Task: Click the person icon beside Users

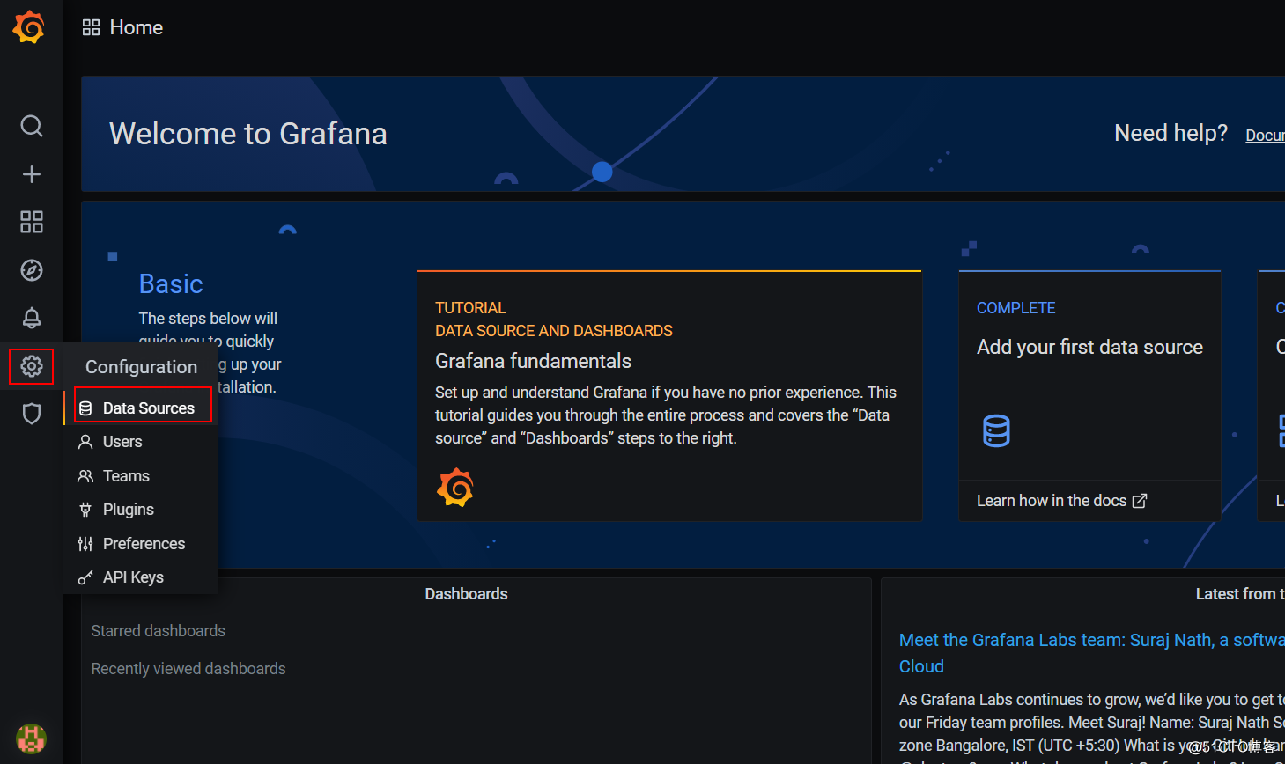Action: point(85,442)
